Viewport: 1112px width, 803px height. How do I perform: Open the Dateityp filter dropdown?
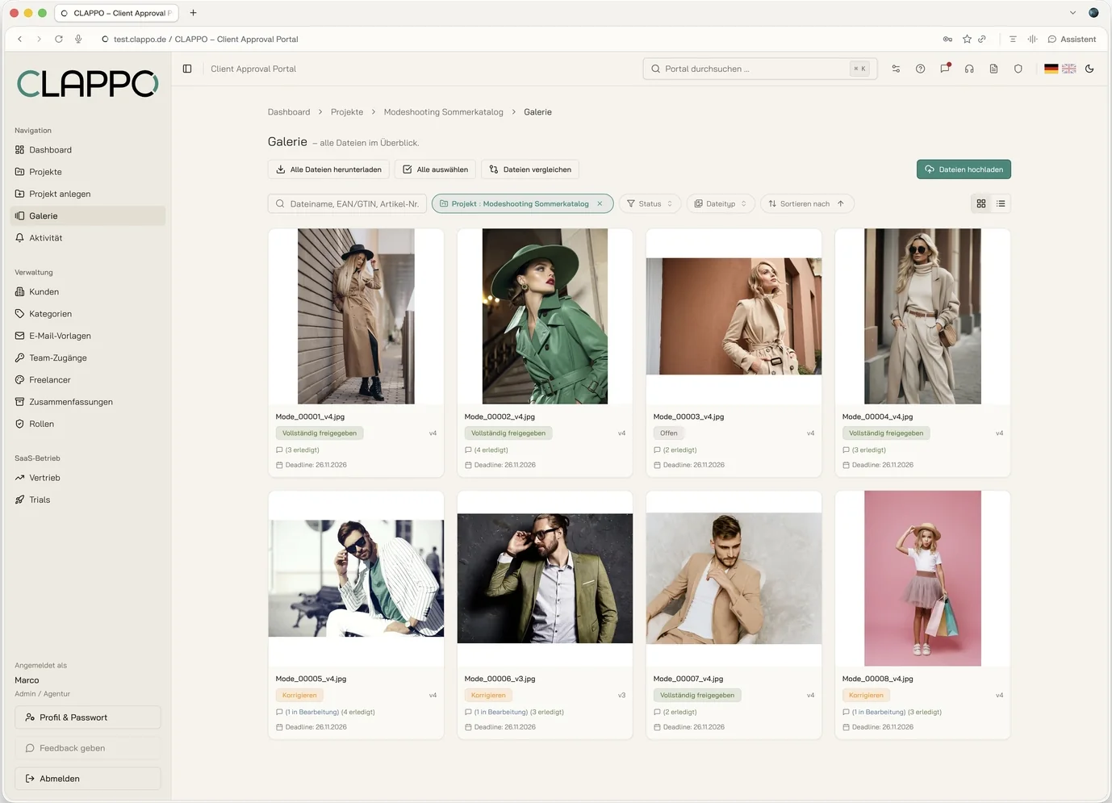point(721,204)
